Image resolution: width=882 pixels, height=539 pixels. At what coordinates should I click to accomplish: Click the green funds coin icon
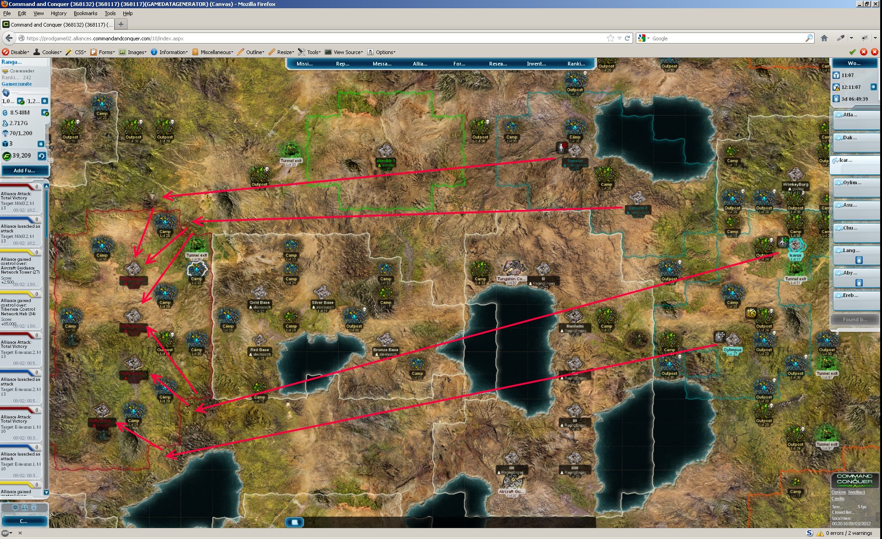point(6,156)
